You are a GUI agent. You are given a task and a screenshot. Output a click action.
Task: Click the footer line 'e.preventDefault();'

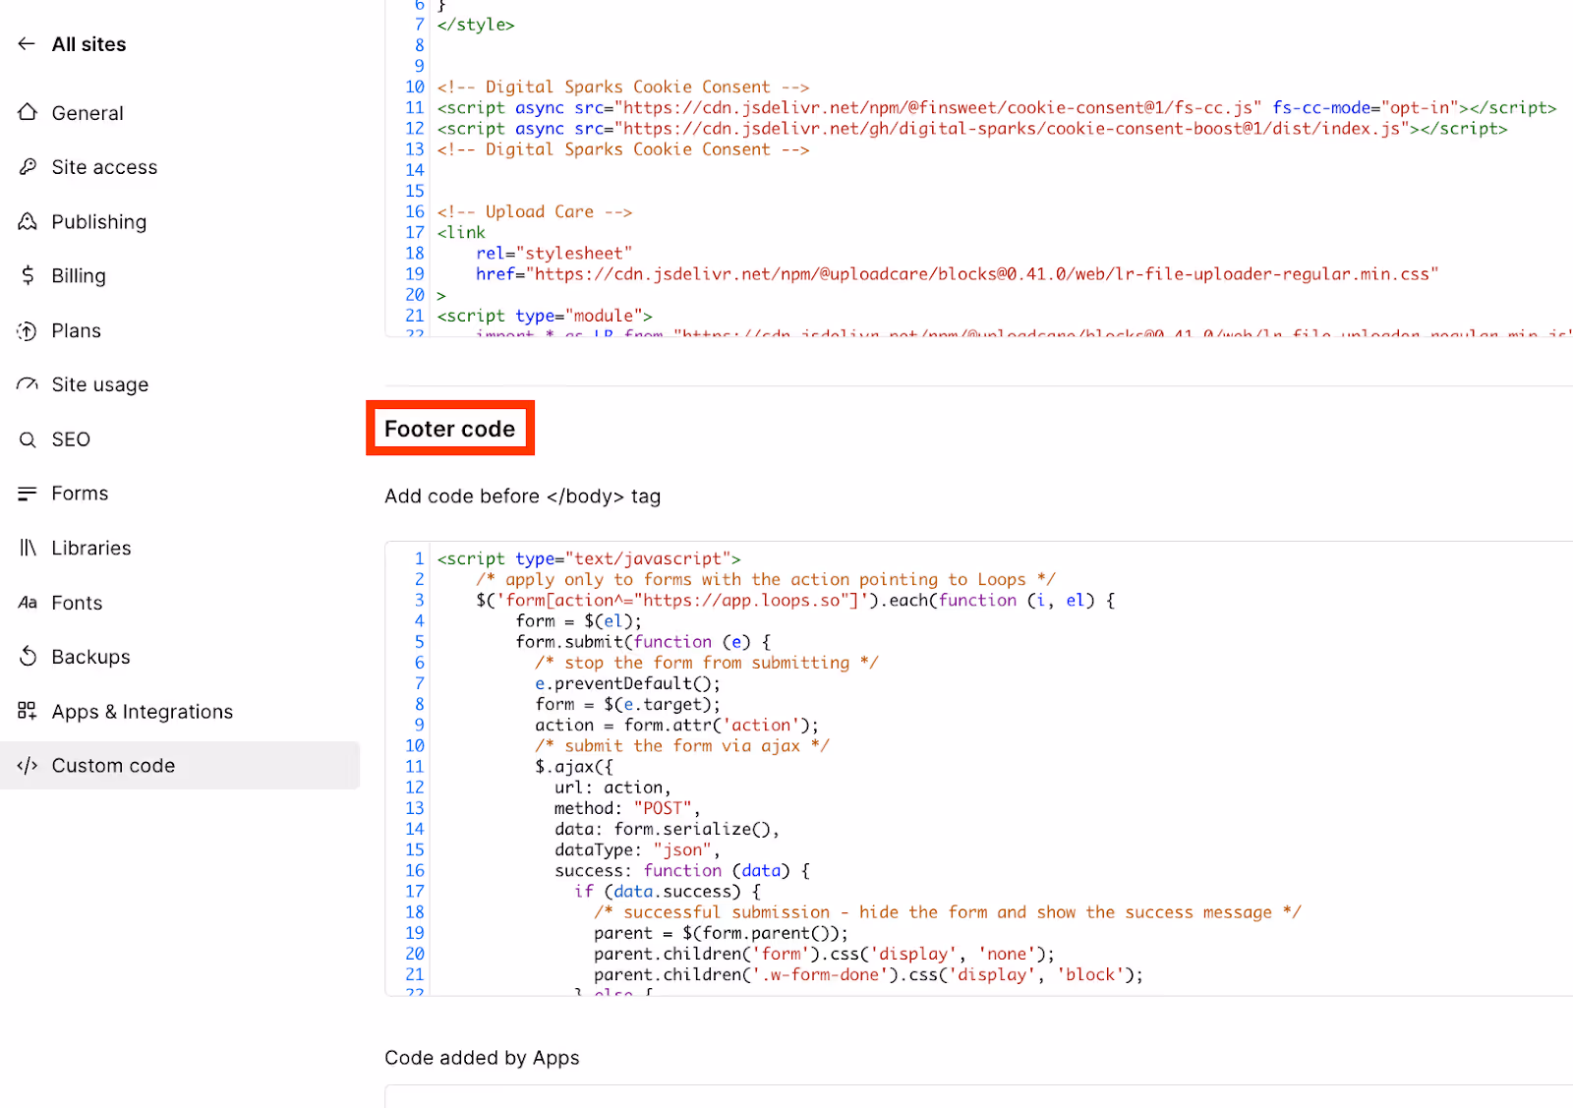pyautogui.click(x=627, y=683)
